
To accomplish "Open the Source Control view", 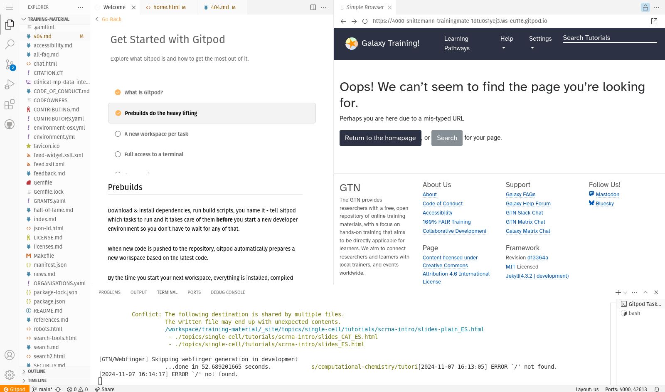I will [10, 64].
